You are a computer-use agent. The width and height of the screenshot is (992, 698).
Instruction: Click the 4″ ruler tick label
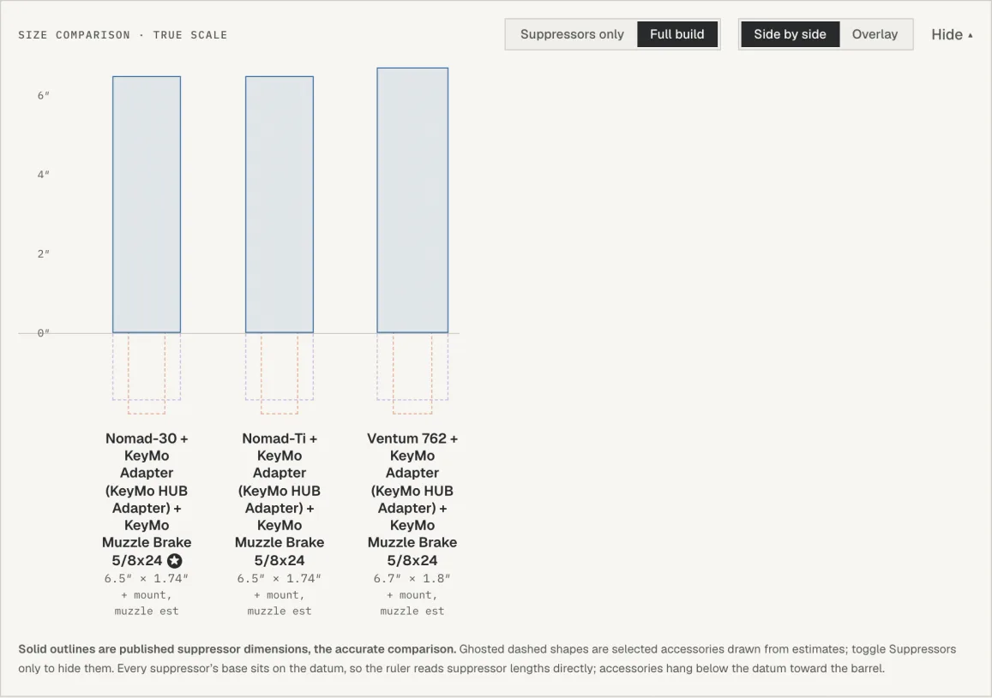[43, 175]
